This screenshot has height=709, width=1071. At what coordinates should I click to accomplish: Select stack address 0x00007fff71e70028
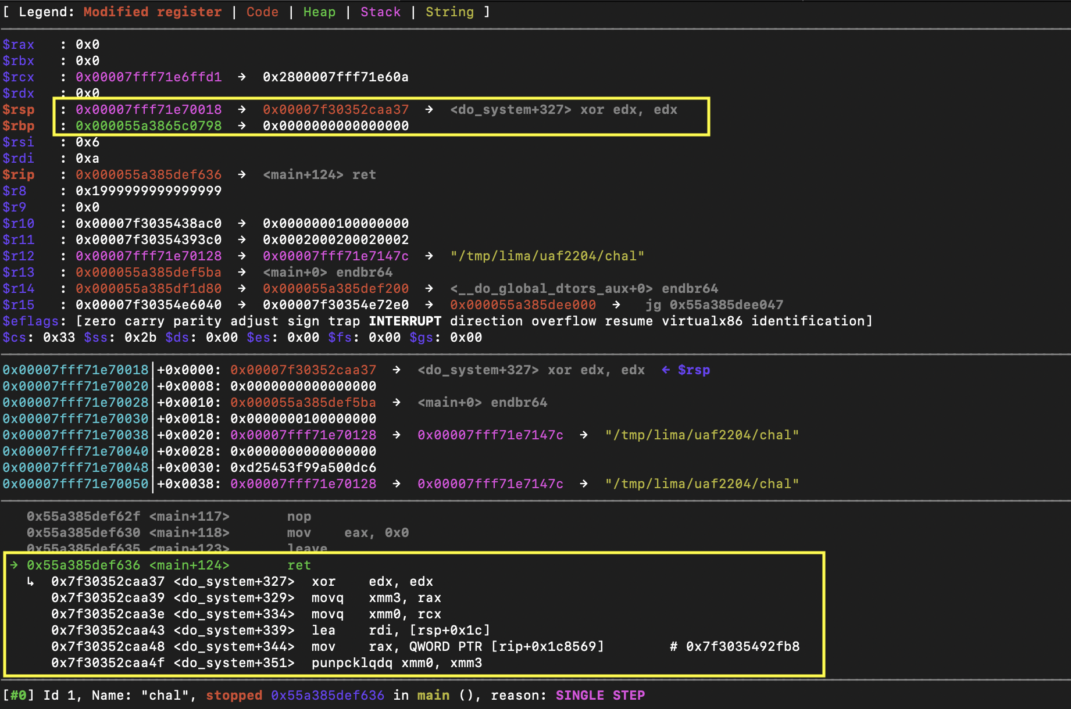pos(76,403)
